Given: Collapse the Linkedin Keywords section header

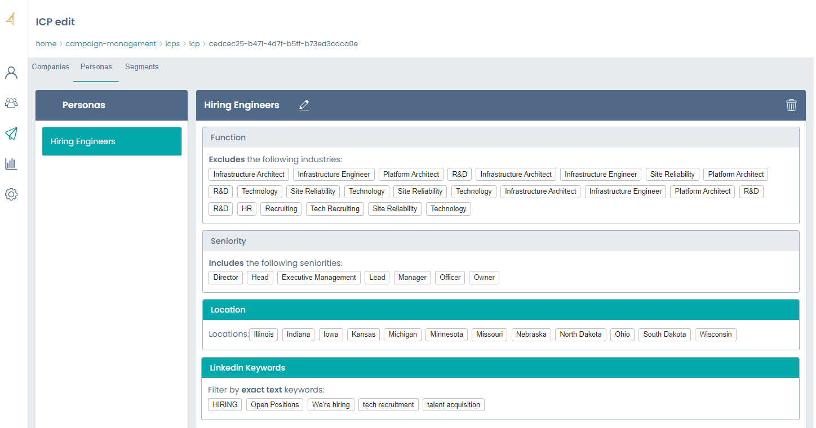Looking at the screenshot, I should click(500, 368).
